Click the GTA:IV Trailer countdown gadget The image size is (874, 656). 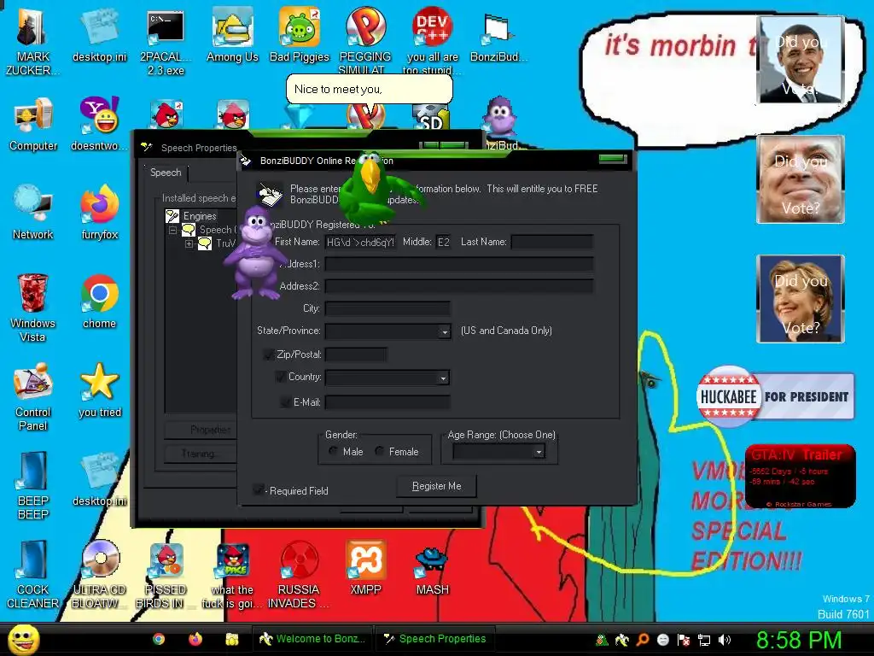click(x=800, y=476)
